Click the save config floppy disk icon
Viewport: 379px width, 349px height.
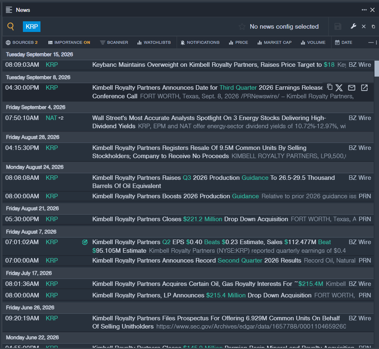coord(338,26)
